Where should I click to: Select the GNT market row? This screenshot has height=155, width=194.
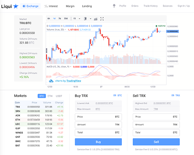(x=39, y=137)
